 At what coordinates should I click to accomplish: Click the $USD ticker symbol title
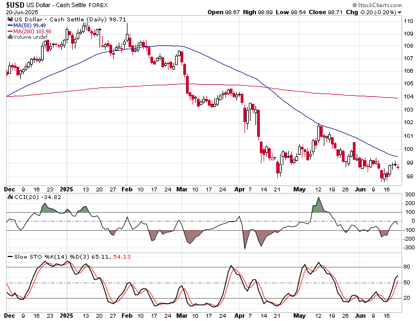[15, 5]
